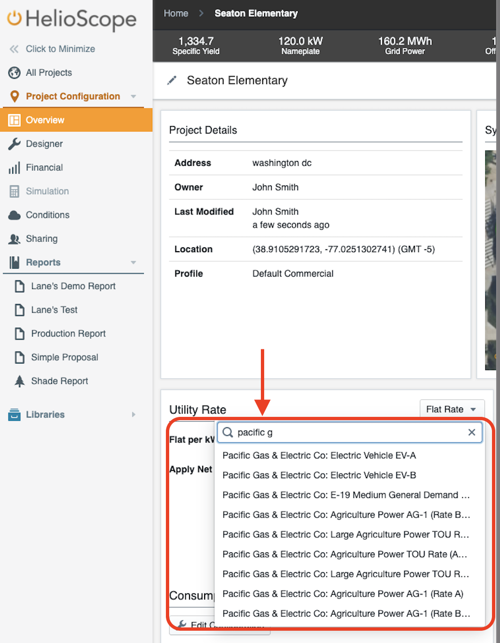Screen dimensions: 500x643
Task: Click the 120.0 kW Nameplate stat
Action: coord(301,46)
